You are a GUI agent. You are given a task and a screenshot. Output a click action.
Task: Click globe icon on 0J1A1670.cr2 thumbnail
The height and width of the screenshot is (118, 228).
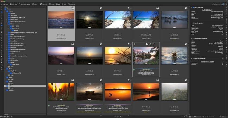point(186,44)
